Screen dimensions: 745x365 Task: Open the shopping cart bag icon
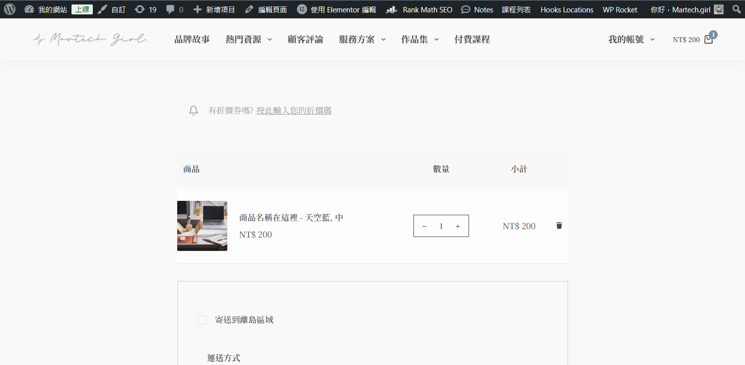click(x=708, y=40)
